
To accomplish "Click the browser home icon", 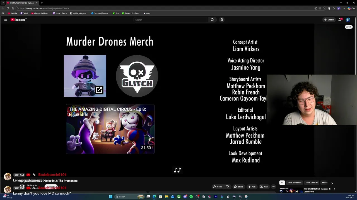I will [x=13, y=8].
